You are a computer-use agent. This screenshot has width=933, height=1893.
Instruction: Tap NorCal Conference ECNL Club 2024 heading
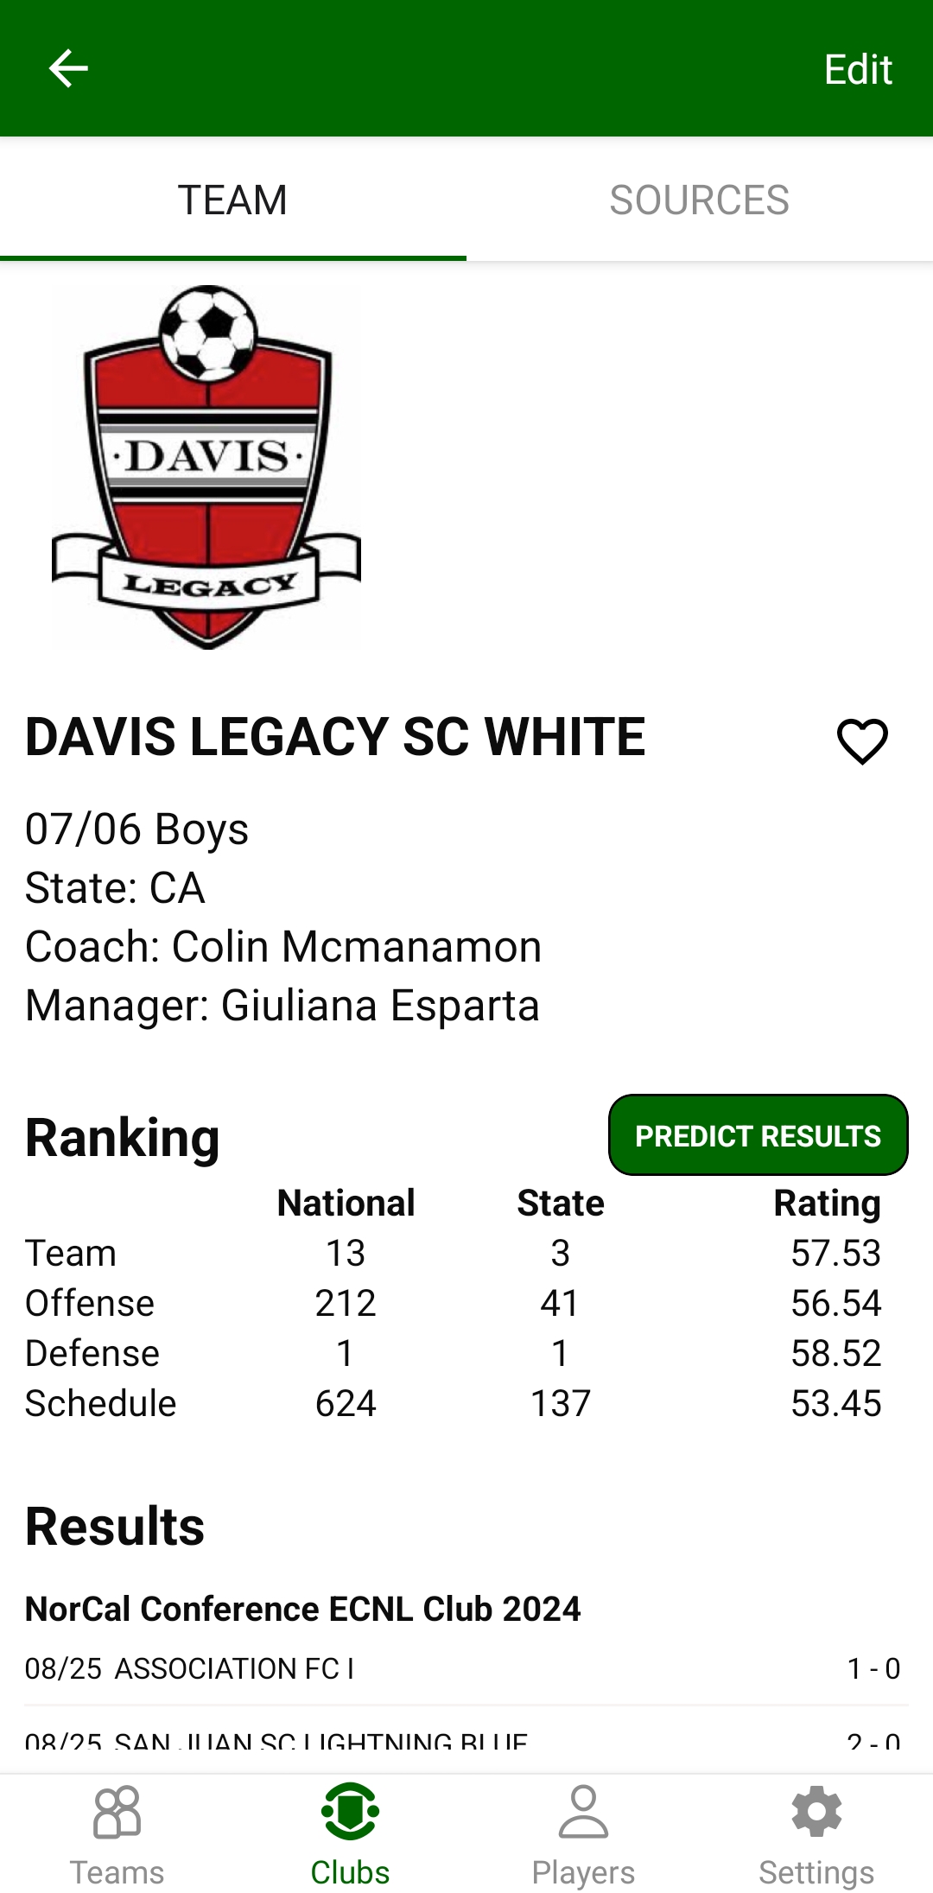pos(302,1609)
